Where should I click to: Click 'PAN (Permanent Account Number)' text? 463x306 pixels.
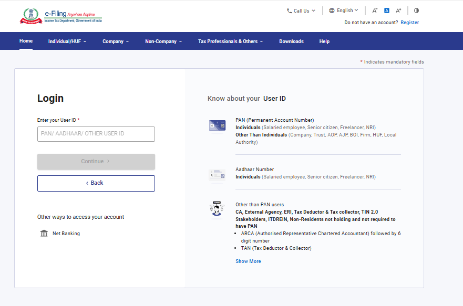tap(275, 120)
